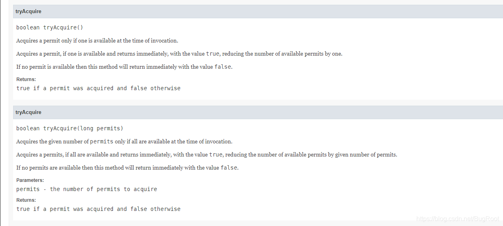Click the "boolean tryAcquire(long permits)" signature

pyautogui.click(x=70, y=128)
